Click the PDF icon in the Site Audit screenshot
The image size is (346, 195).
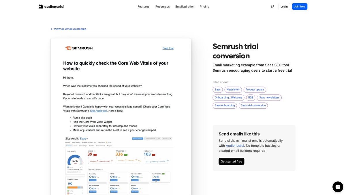159,139
